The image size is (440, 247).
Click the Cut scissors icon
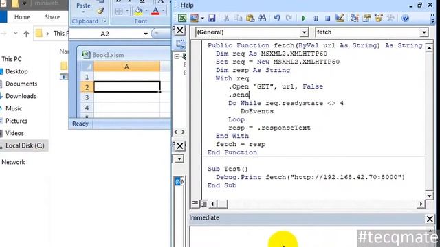coord(226,19)
